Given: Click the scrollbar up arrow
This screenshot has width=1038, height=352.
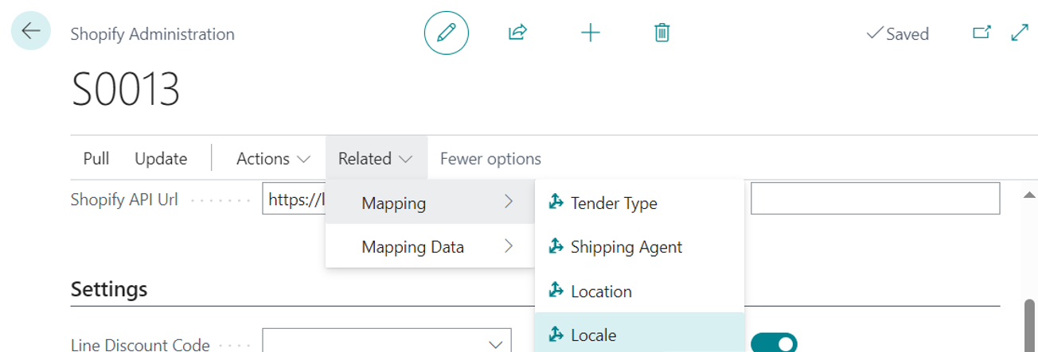Looking at the screenshot, I should (1029, 195).
